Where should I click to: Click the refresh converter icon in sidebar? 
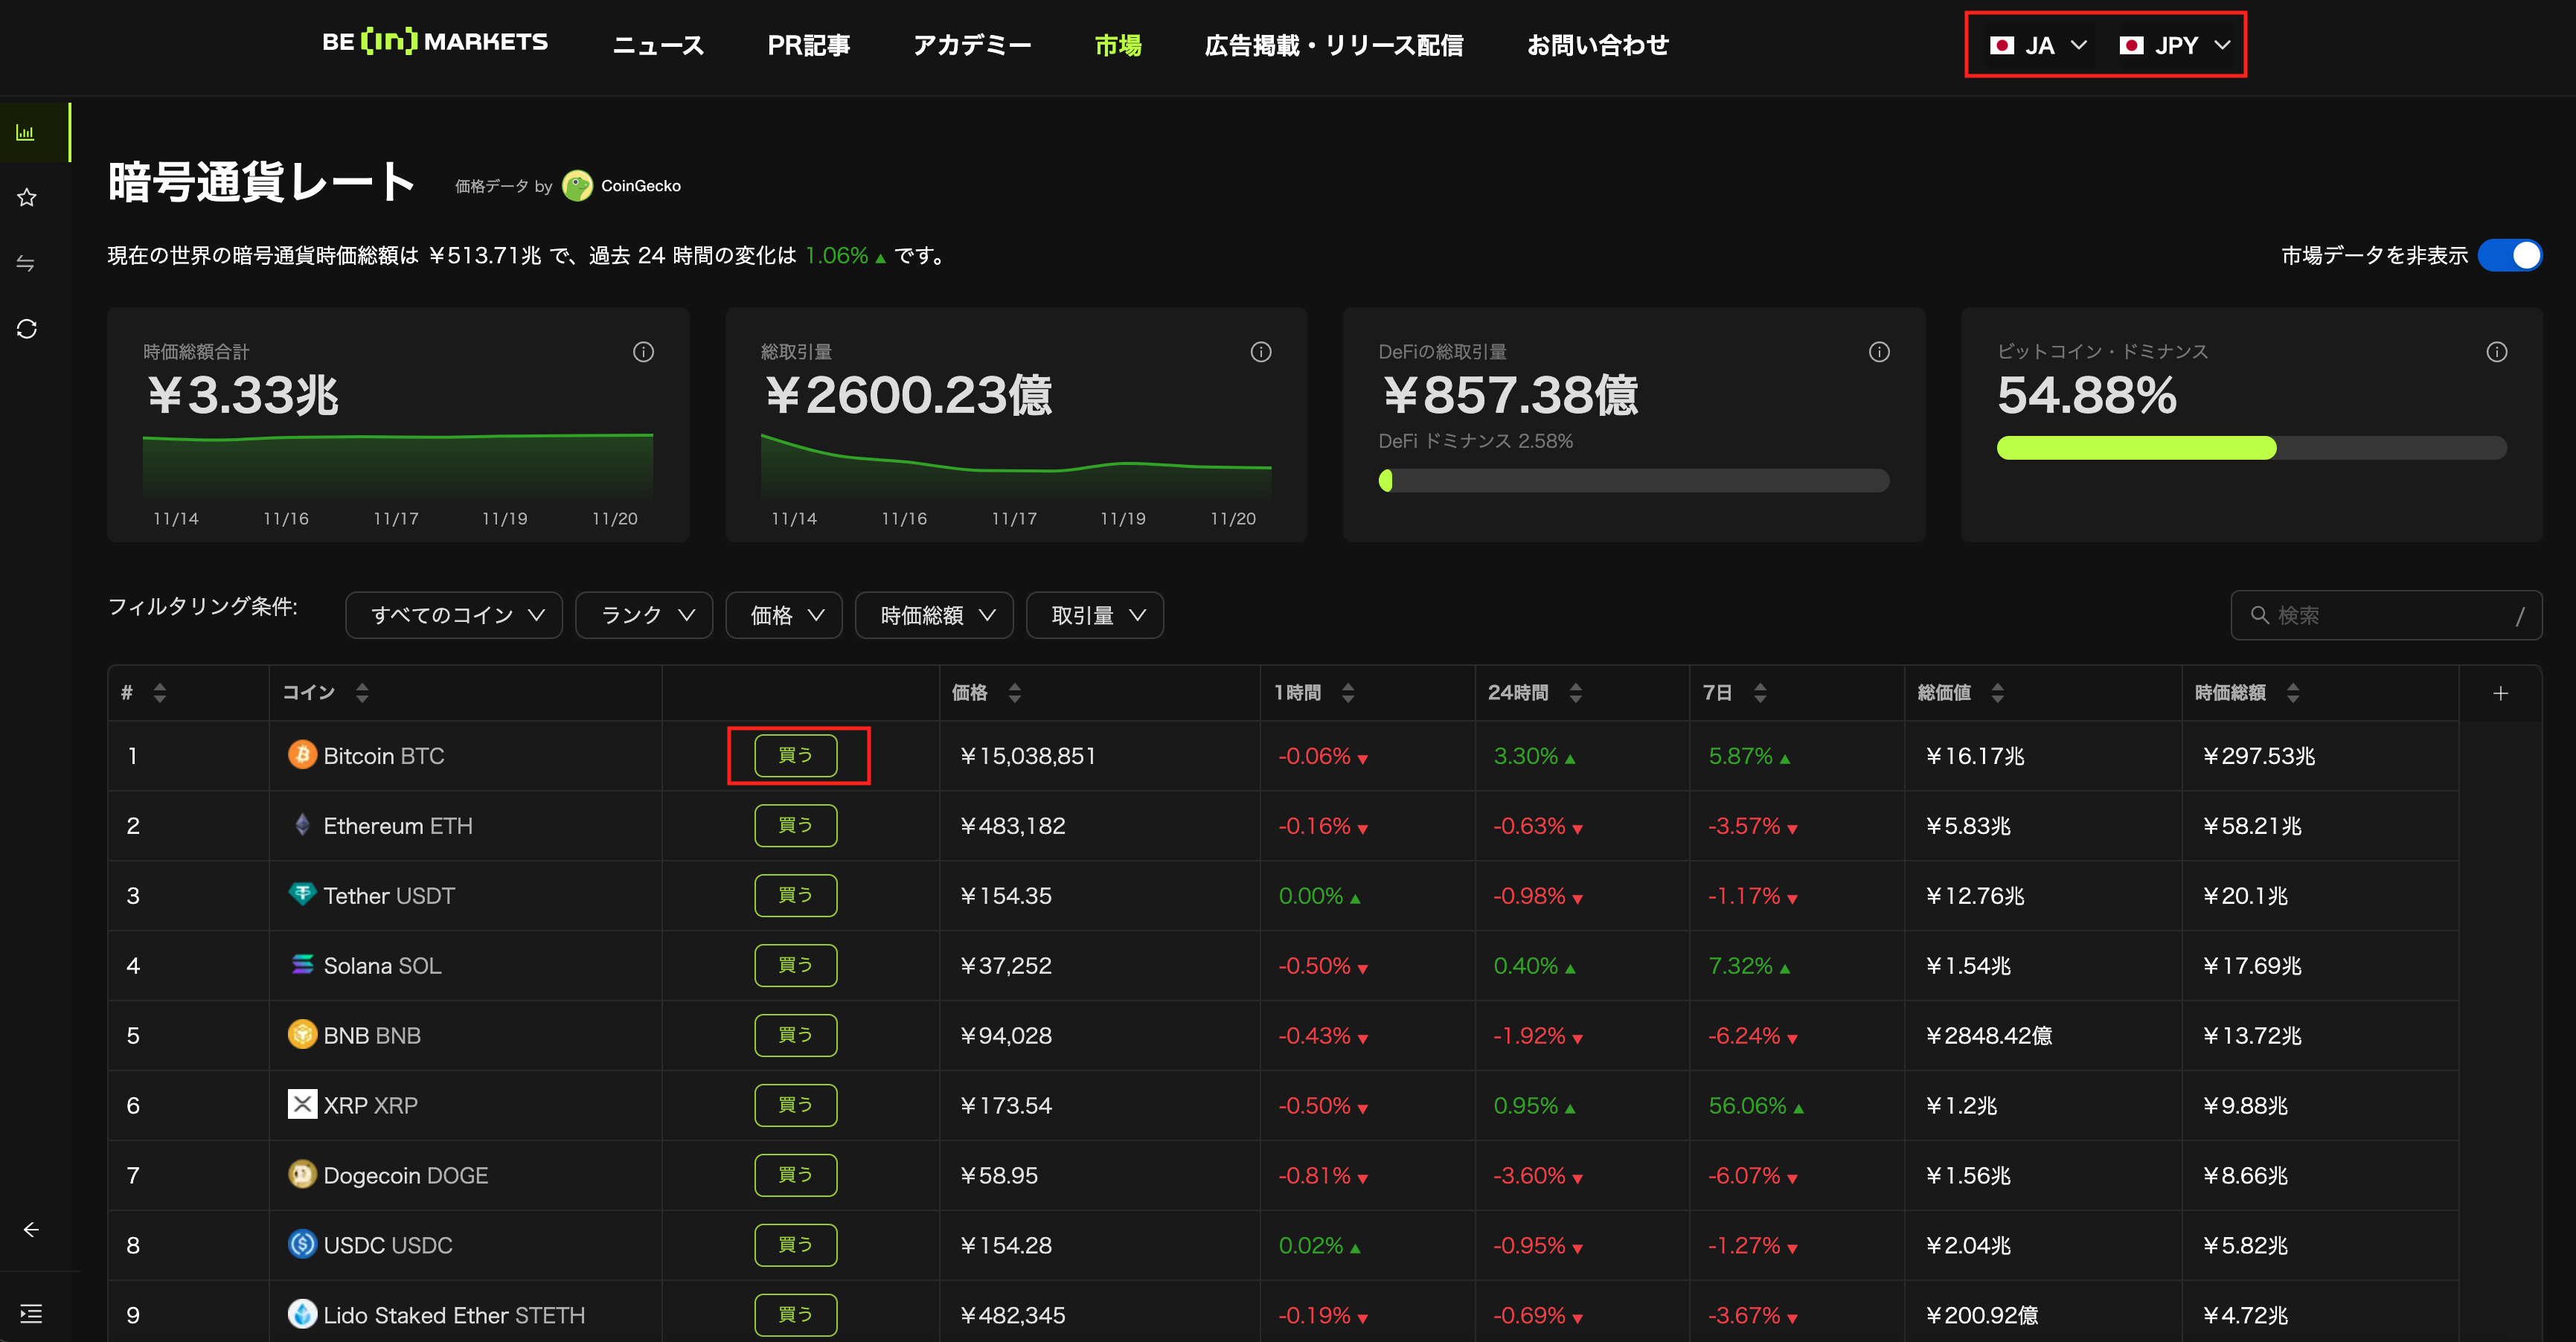[x=27, y=329]
